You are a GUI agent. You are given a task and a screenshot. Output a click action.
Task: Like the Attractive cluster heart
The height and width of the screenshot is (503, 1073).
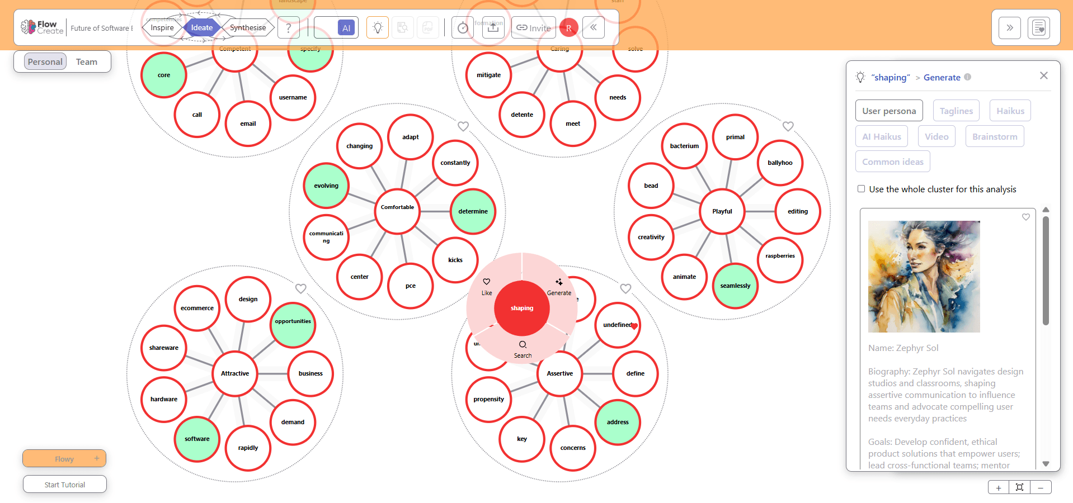[x=301, y=288]
